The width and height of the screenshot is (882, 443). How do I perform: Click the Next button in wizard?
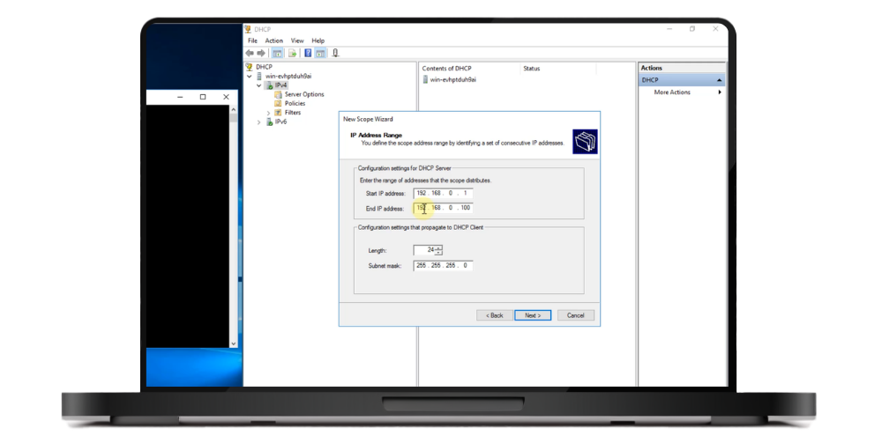(532, 315)
